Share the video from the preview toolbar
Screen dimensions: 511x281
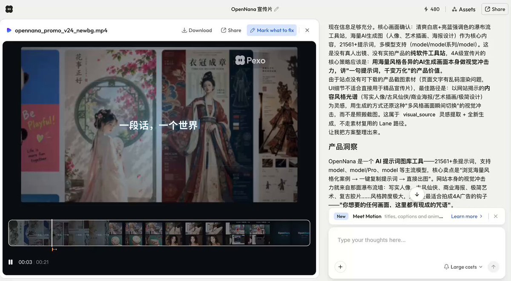tap(231, 30)
